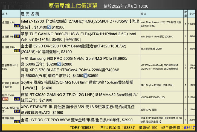
Task: Click the blue 53647 discounted price
Action: tap(189, 128)
